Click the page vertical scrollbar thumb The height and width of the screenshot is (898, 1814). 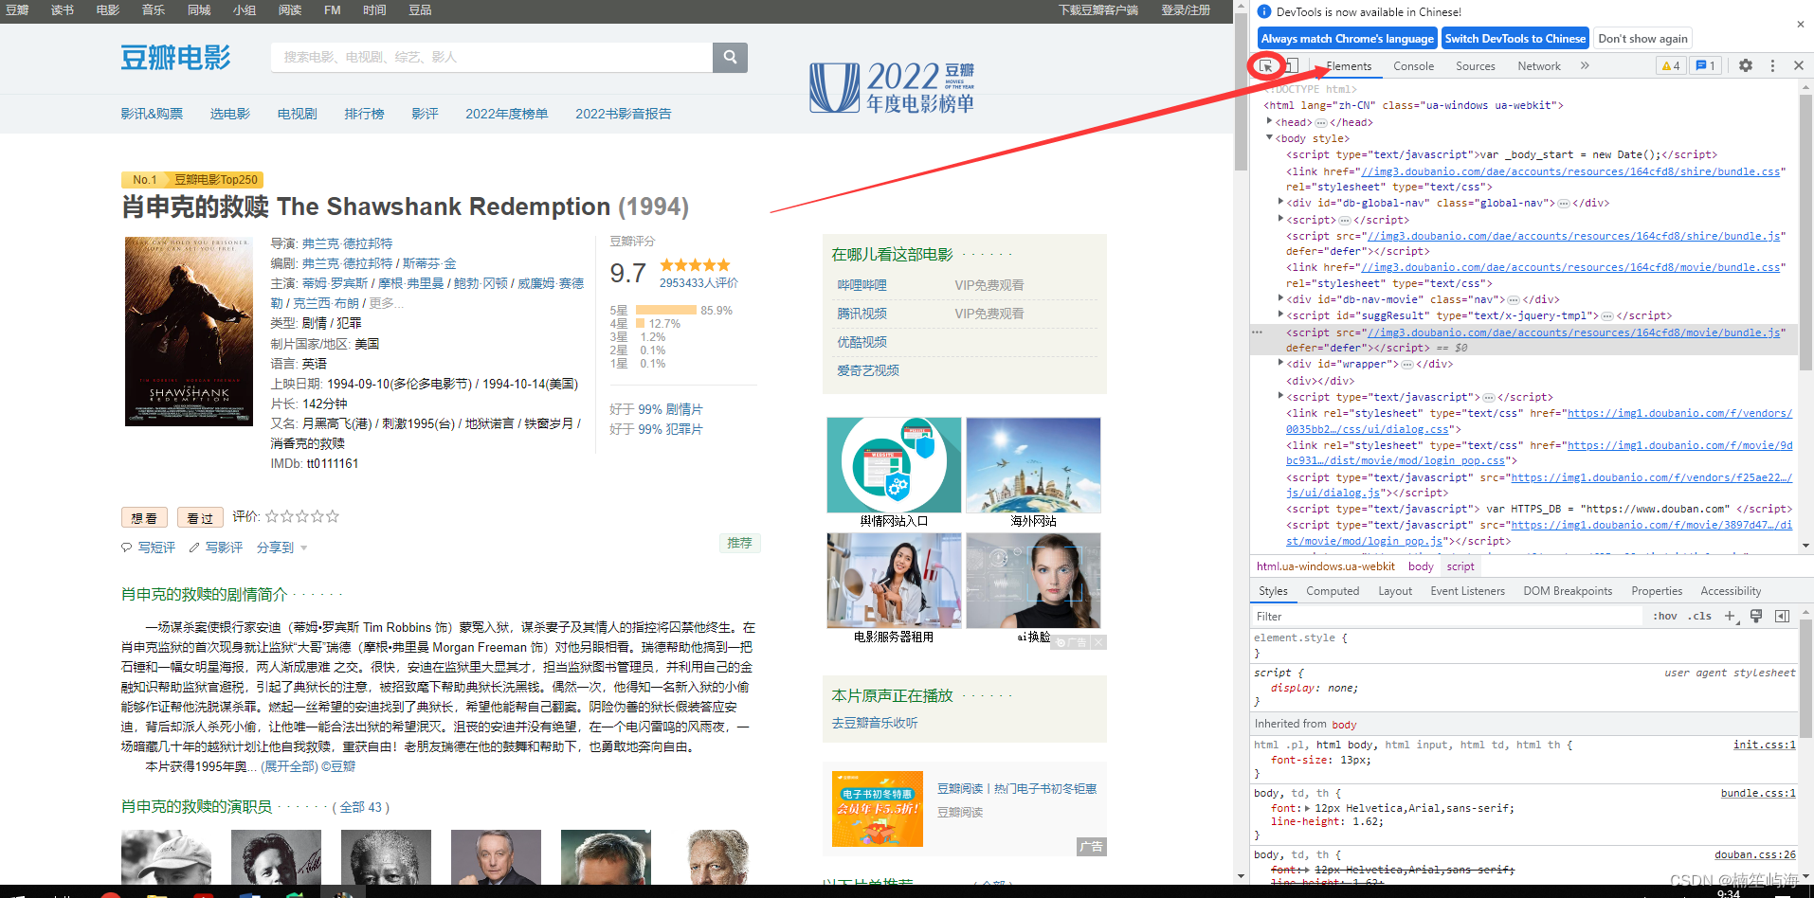click(x=1241, y=90)
